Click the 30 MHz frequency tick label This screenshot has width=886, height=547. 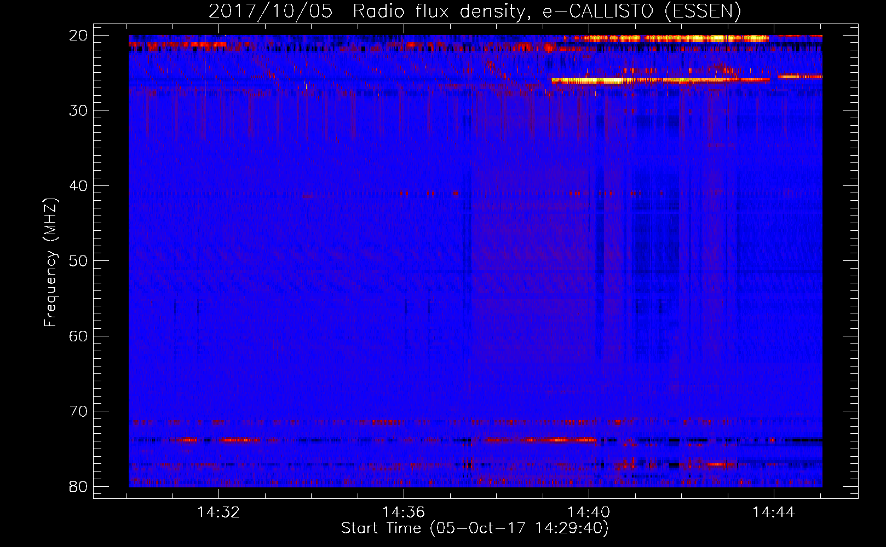79,110
